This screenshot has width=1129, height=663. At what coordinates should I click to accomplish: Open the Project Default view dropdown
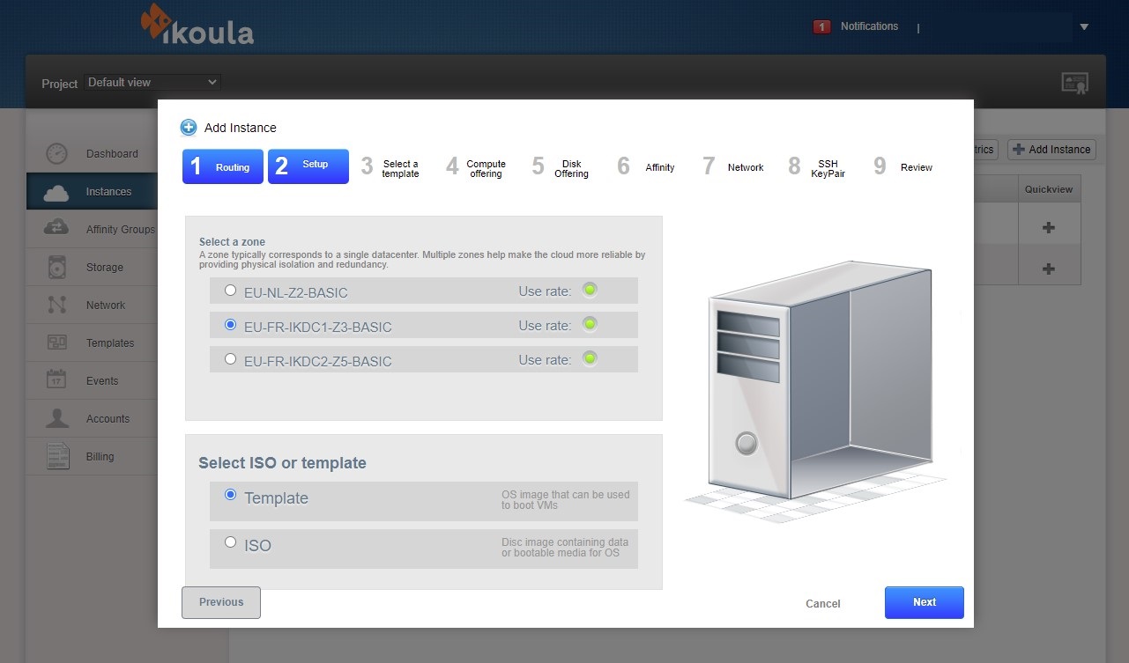(x=152, y=83)
